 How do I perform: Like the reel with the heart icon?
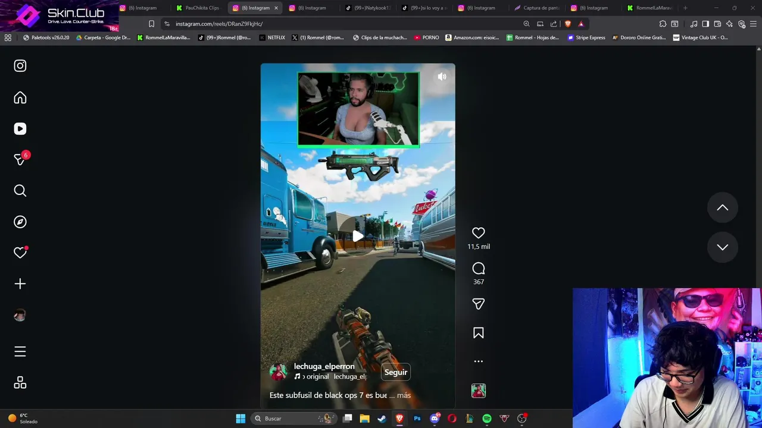tap(479, 233)
